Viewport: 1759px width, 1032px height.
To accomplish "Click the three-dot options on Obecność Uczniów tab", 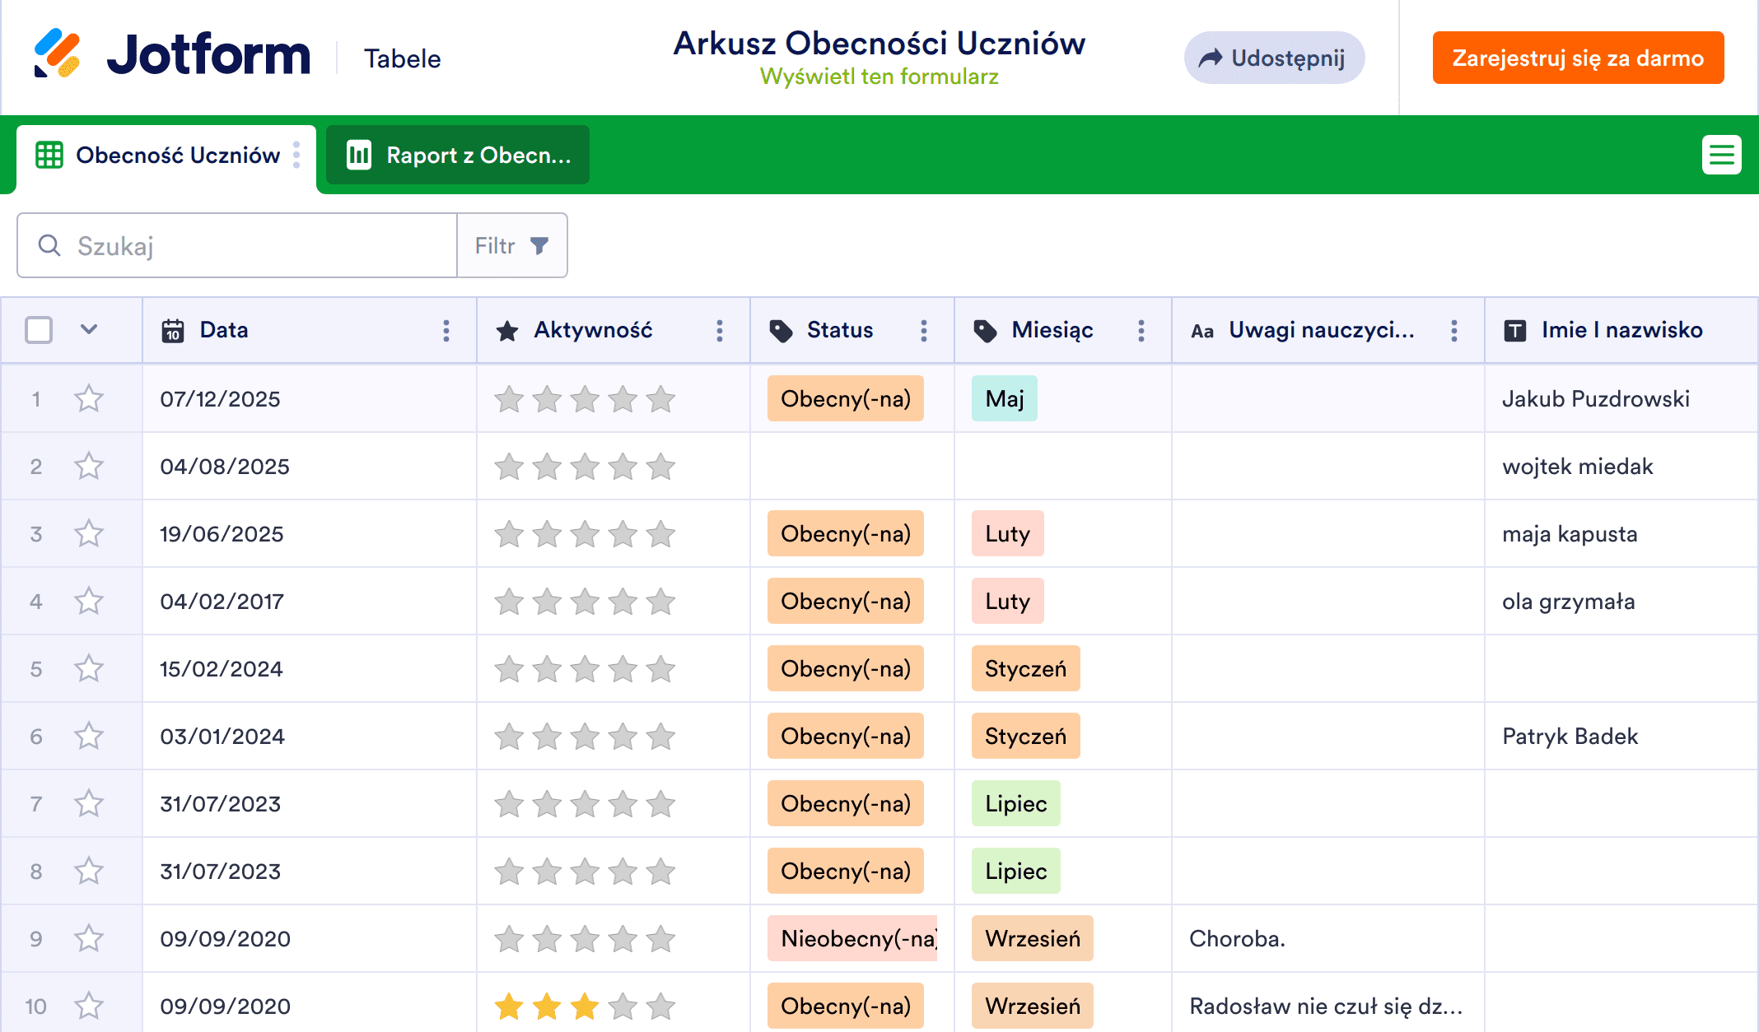I will (296, 155).
